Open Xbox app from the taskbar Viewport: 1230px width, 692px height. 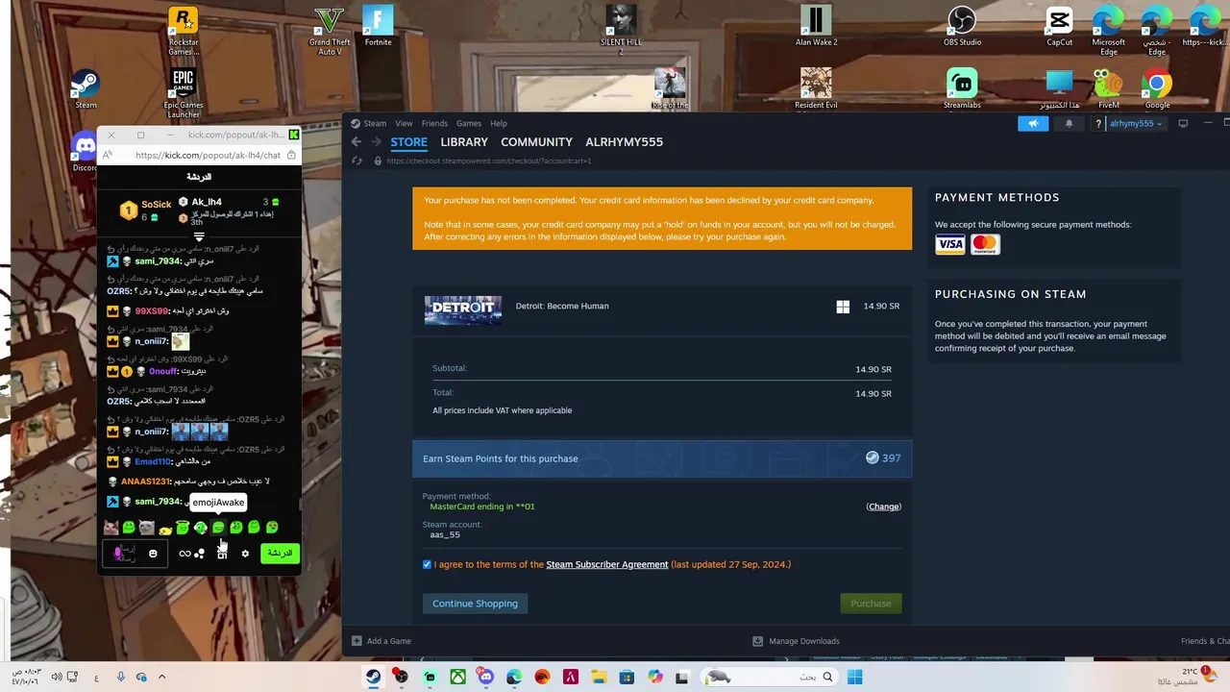click(x=458, y=677)
